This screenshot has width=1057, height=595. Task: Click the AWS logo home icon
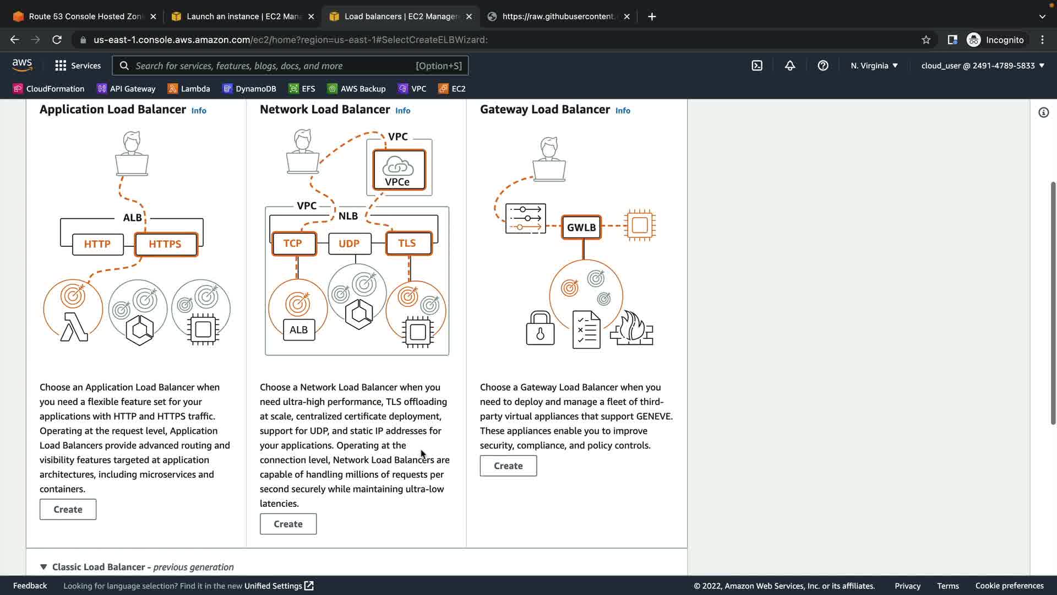[x=22, y=65]
